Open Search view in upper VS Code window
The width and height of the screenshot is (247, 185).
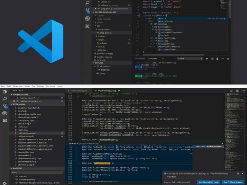87,3
